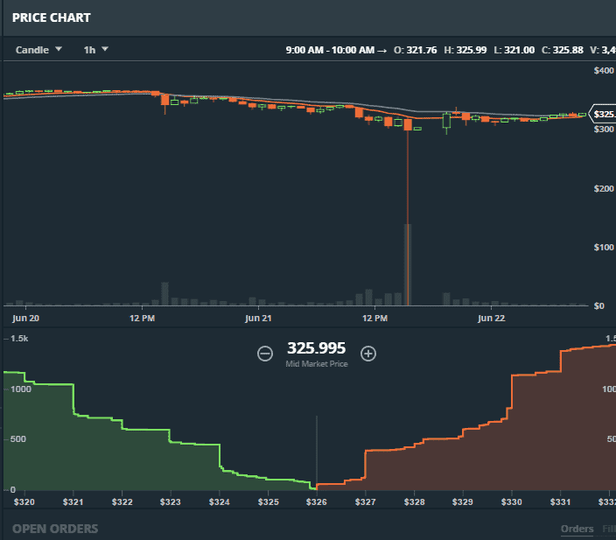Viewport: 616px width, 540px height.
Task: Zoom in depth chart with plus icon
Action: (368, 354)
